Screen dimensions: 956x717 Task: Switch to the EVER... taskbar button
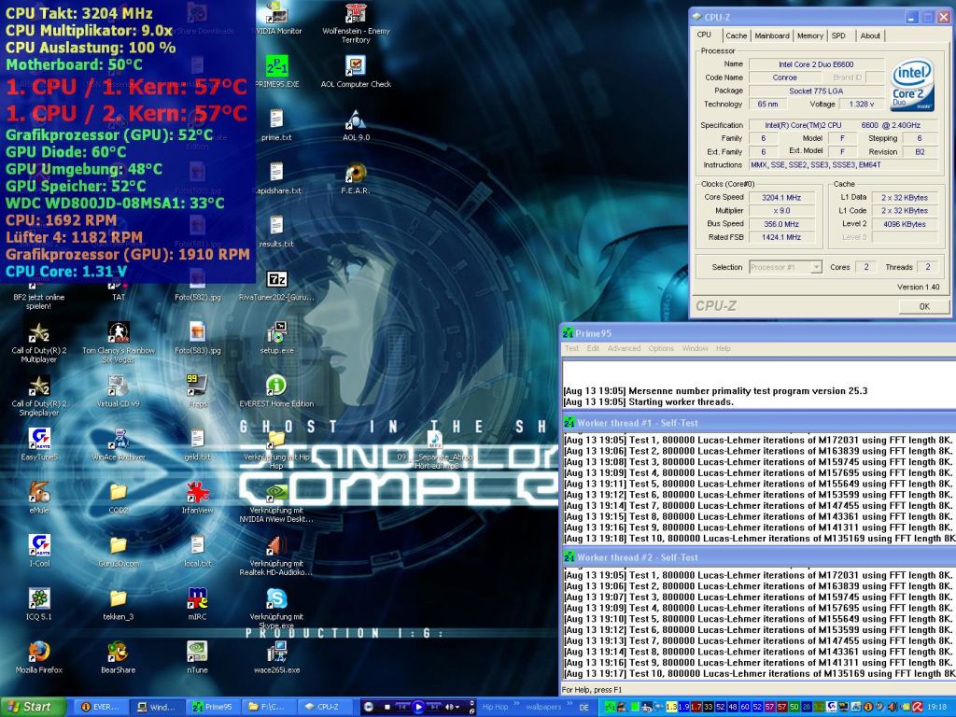[101, 708]
